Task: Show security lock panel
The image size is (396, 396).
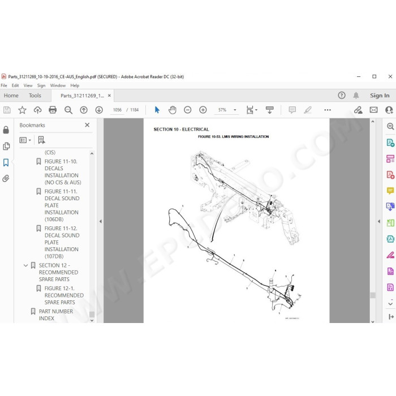Action: [6, 130]
